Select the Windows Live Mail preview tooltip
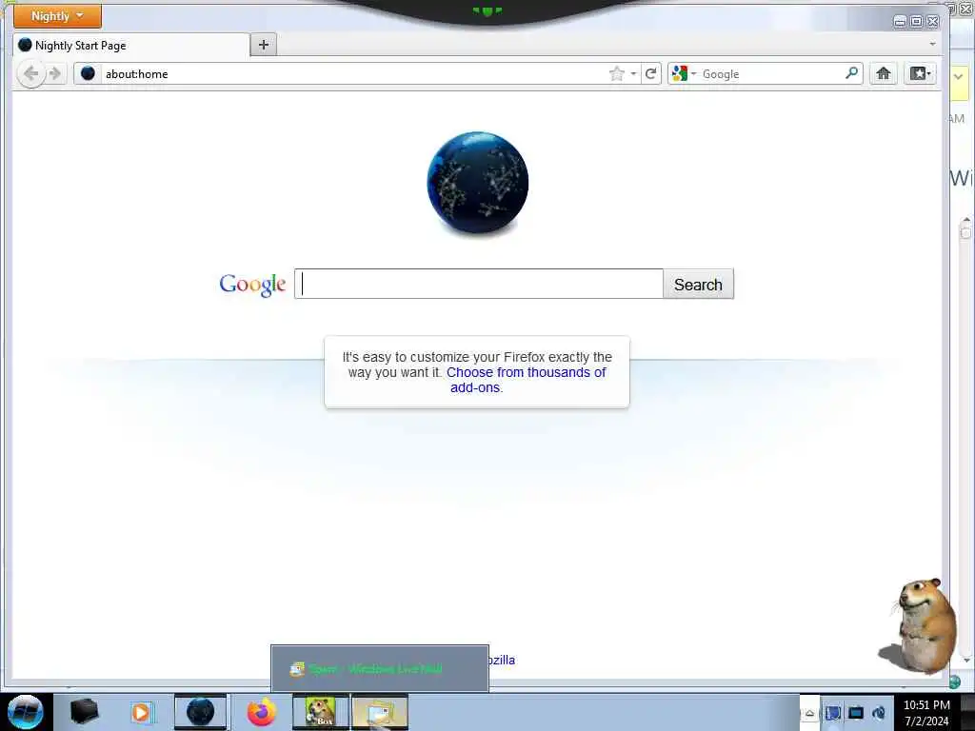975x731 pixels. 379,668
